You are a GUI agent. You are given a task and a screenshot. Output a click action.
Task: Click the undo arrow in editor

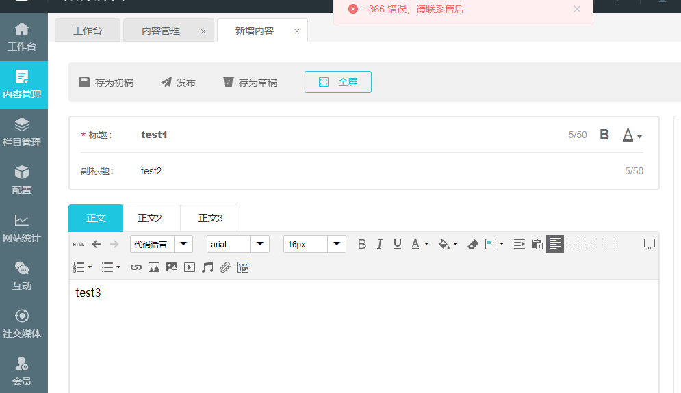coord(97,244)
